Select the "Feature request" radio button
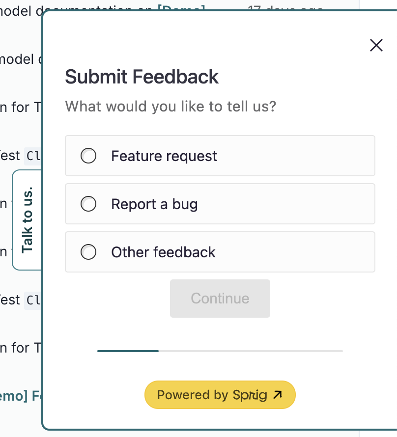The height and width of the screenshot is (437, 397). point(88,156)
